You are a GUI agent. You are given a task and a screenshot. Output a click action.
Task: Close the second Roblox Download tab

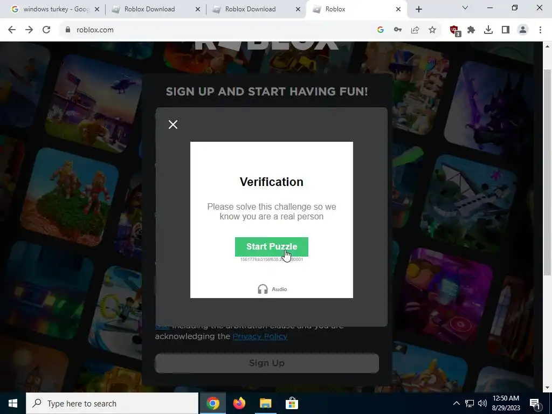pos(298,9)
